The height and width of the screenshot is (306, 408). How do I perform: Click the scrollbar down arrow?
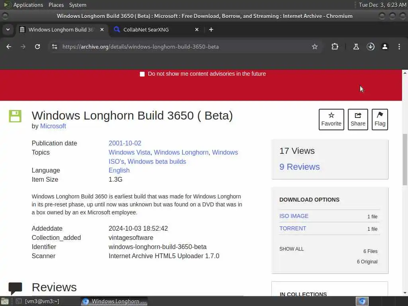pyautogui.click(x=405, y=293)
